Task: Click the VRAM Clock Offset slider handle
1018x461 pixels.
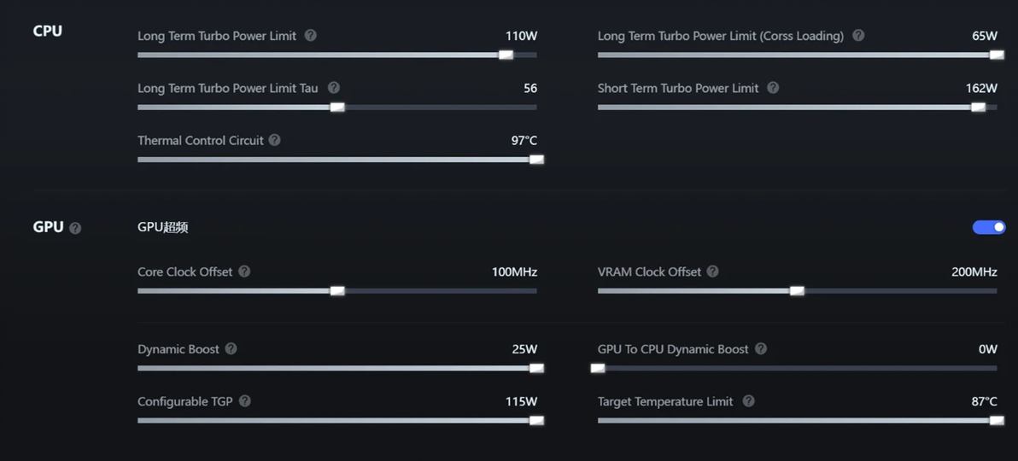Action: [x=797, y=291]
